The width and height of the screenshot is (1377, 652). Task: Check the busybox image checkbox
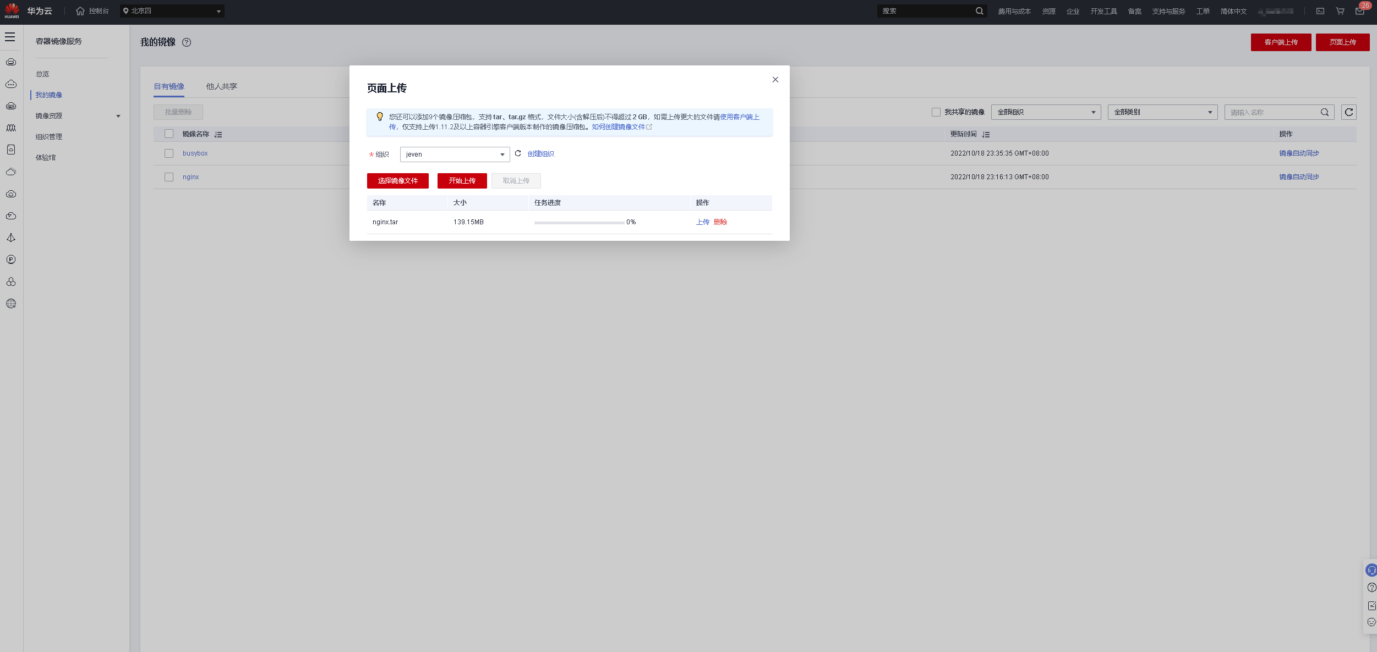169,153
